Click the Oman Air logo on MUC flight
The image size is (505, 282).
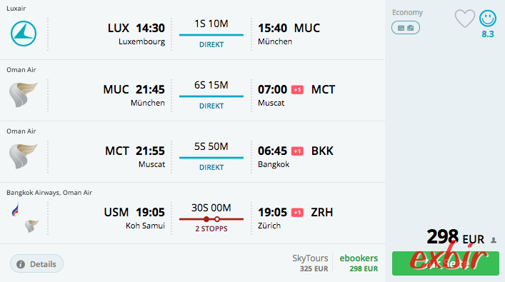pyautogui.click(x=23, y=95)
